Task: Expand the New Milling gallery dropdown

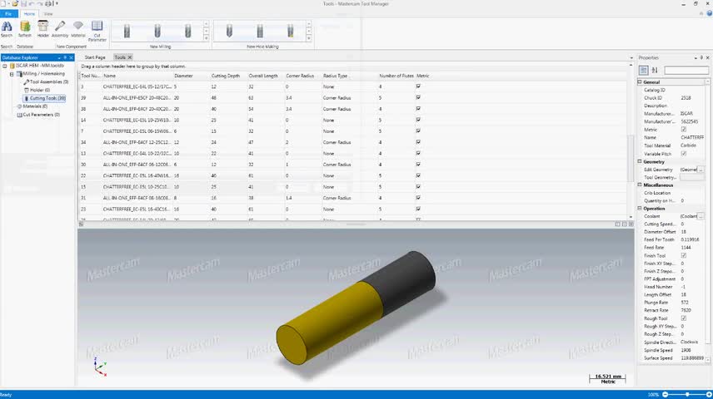Action: (x=206, y=38)
